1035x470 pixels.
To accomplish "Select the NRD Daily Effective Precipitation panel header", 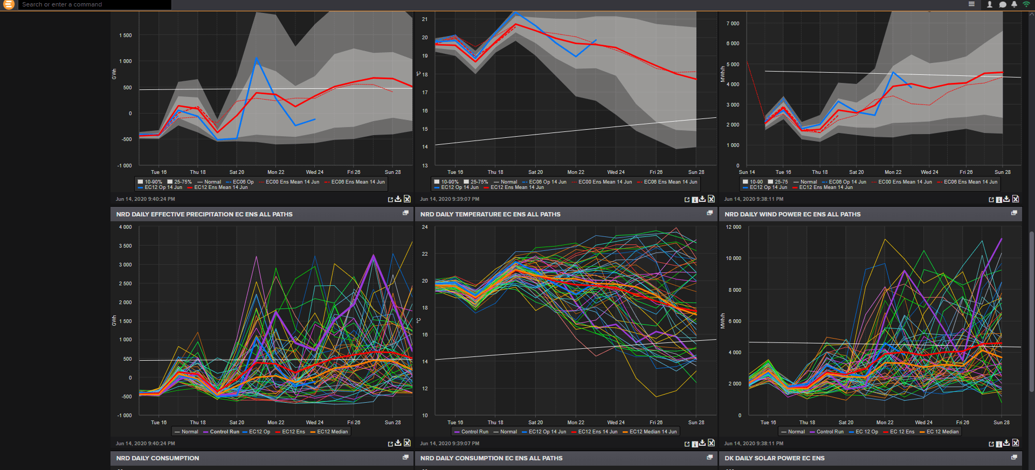I will pos(204,214).
